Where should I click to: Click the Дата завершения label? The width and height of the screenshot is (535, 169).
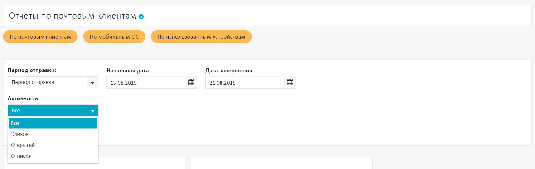(x=229, y=71)
